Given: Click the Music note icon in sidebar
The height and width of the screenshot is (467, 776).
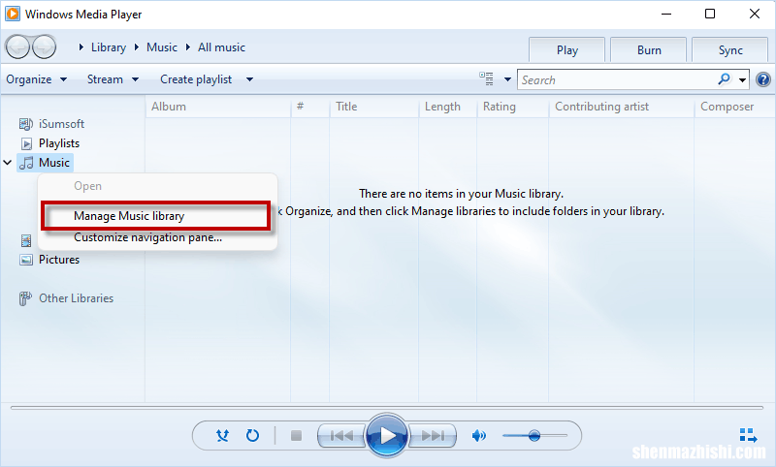Looking at the screenshot, I should click(27, 163).
